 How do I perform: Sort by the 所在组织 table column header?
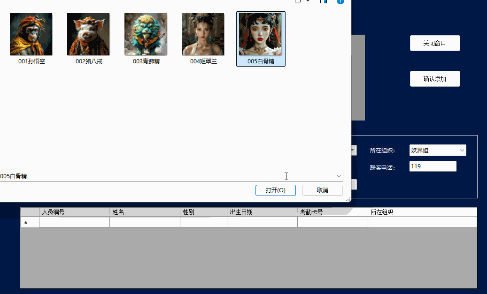click(422, 212)
